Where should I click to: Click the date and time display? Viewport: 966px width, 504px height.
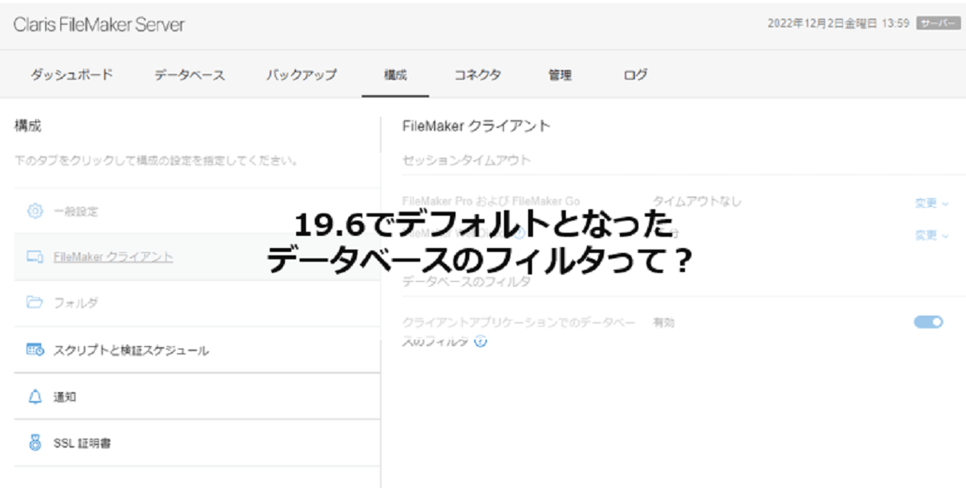[x=839, y=23]
